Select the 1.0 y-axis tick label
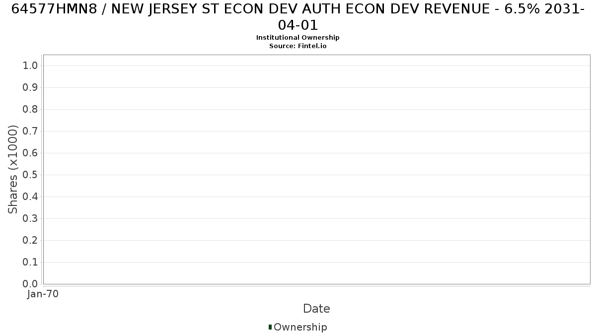 30,66
